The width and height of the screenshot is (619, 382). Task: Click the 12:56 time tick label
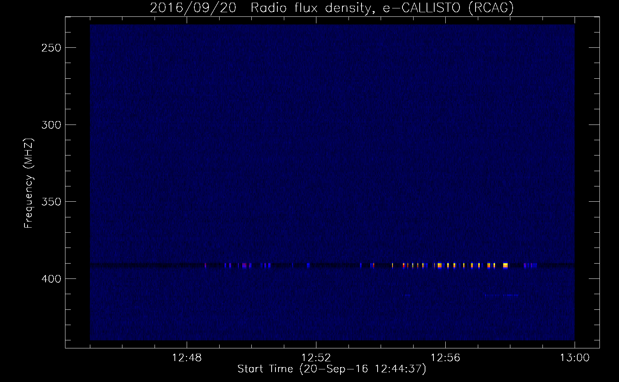(445, 358)
